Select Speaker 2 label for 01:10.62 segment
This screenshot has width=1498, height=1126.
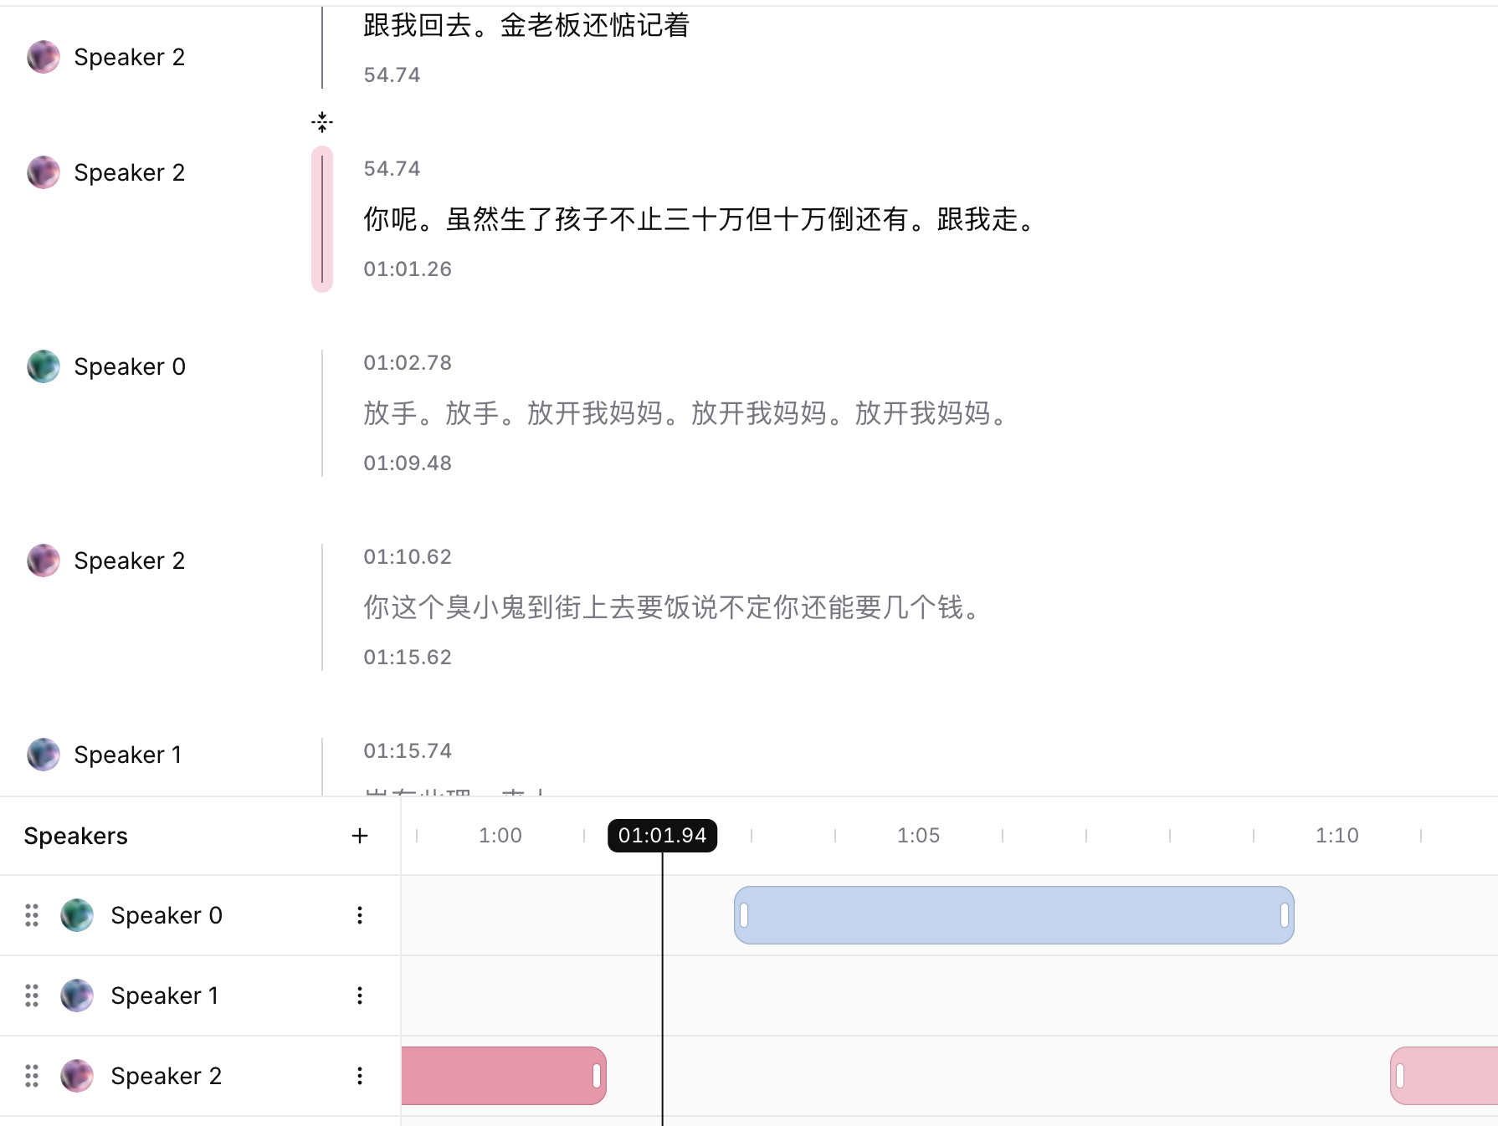coord(130,560)
